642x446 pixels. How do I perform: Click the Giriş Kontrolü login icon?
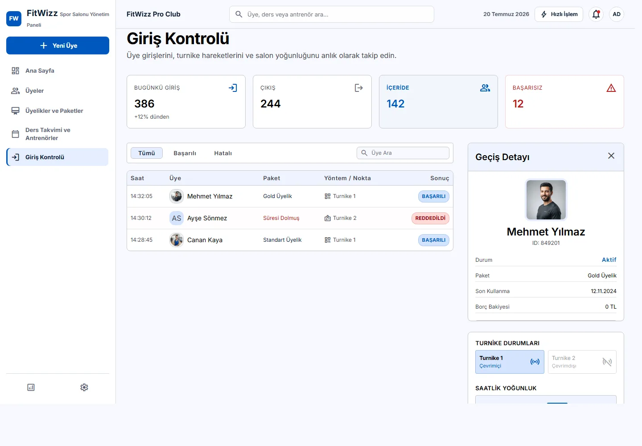16,157
